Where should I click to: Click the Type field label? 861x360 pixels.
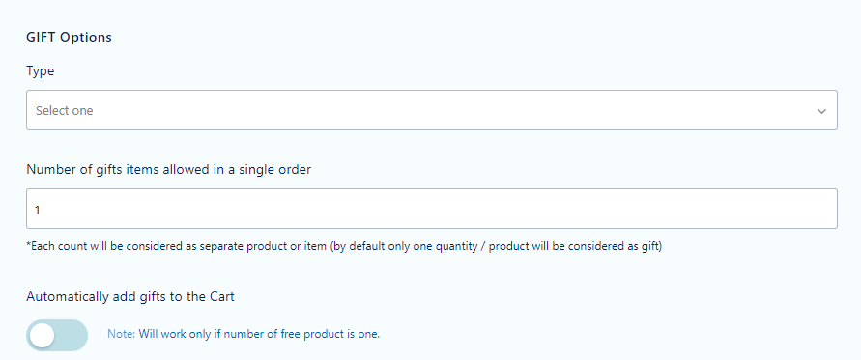coord(40,70)
